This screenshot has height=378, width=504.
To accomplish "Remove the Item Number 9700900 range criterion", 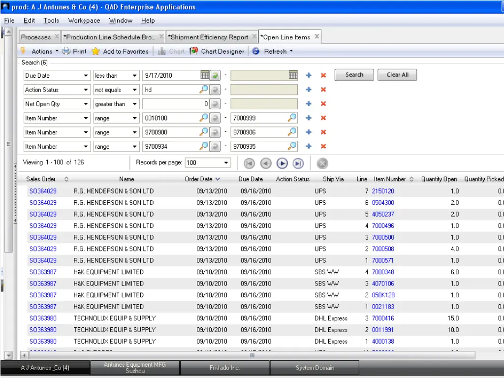I will pos(323,132).
